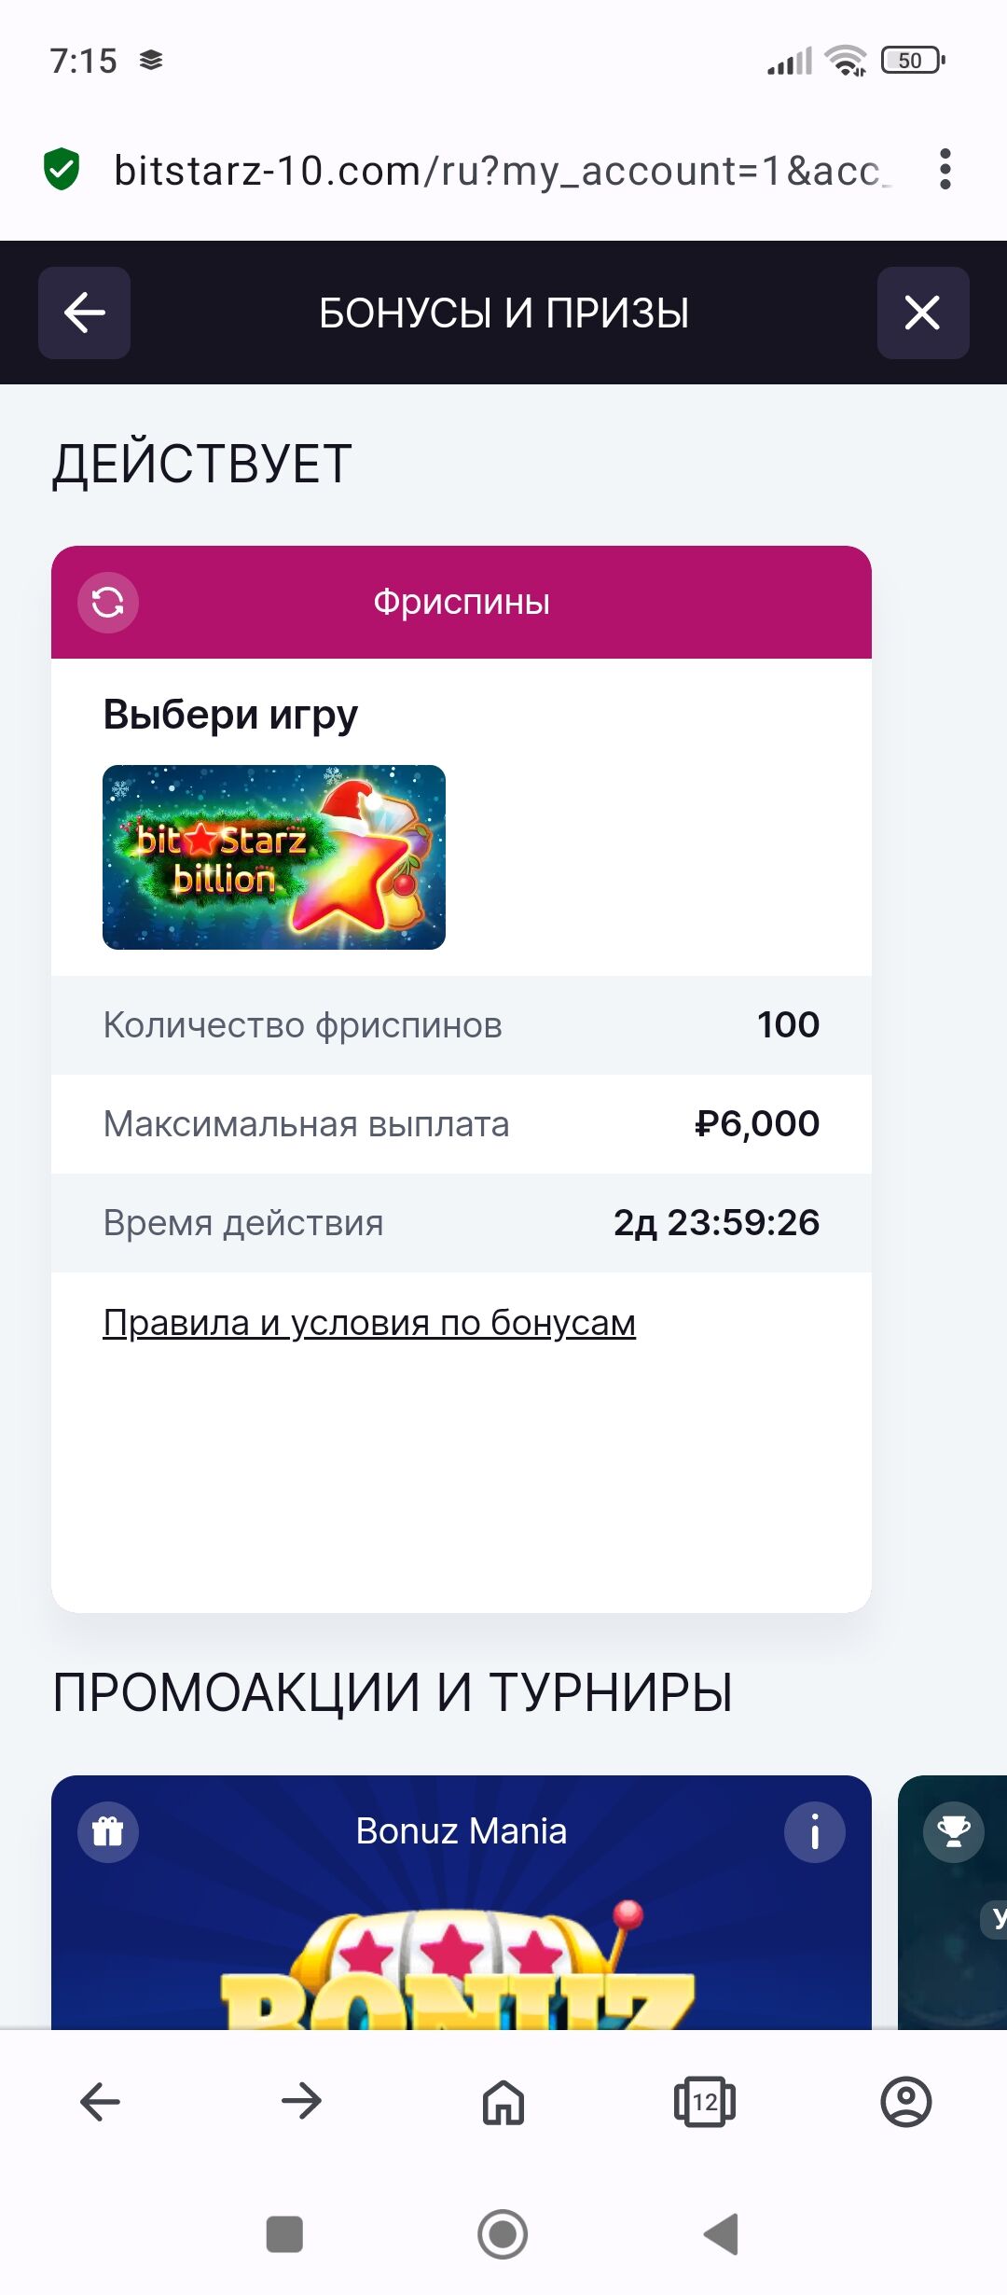Tap the refresh icon on Фриспины card
Viewport: 1007px width, 2295px height.
click(108, 602)
